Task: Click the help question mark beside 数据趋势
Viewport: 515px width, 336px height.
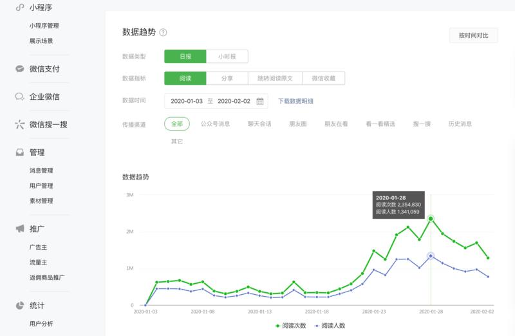Action: coord(163,32)
